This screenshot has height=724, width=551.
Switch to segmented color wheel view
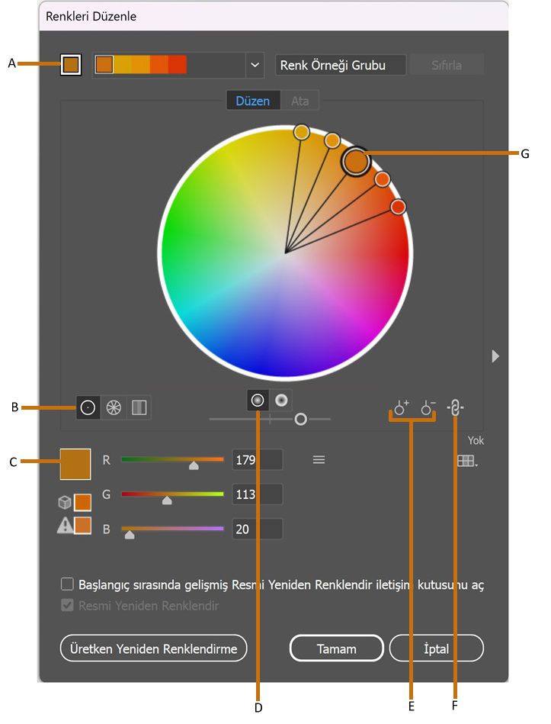(x=114, y=408)
